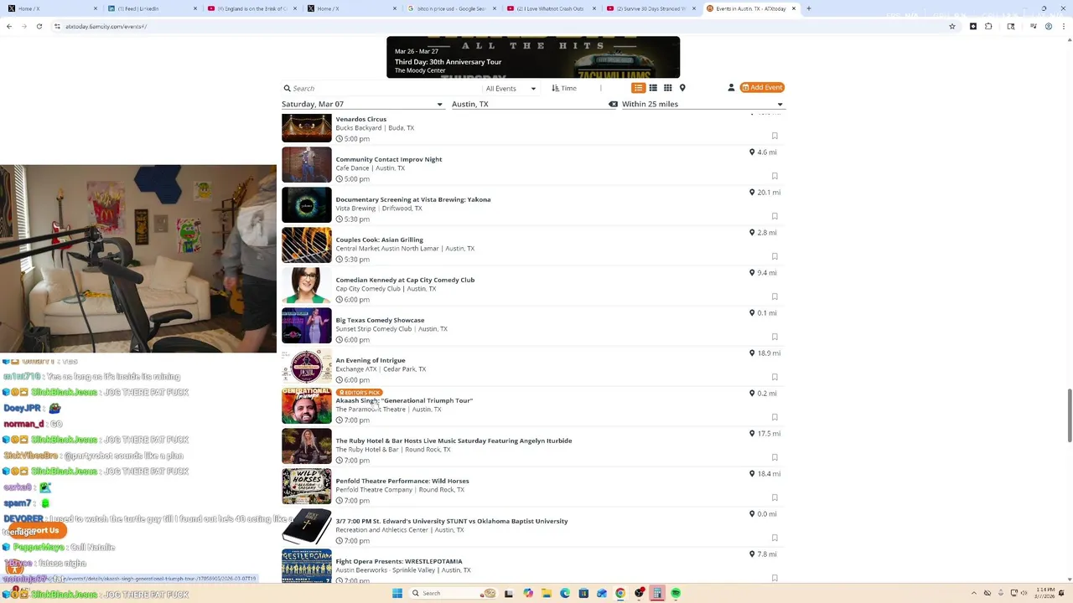Click the Wild Horses event thumbnail
This screenshot has width=1073, height=603.
point(307,487)
